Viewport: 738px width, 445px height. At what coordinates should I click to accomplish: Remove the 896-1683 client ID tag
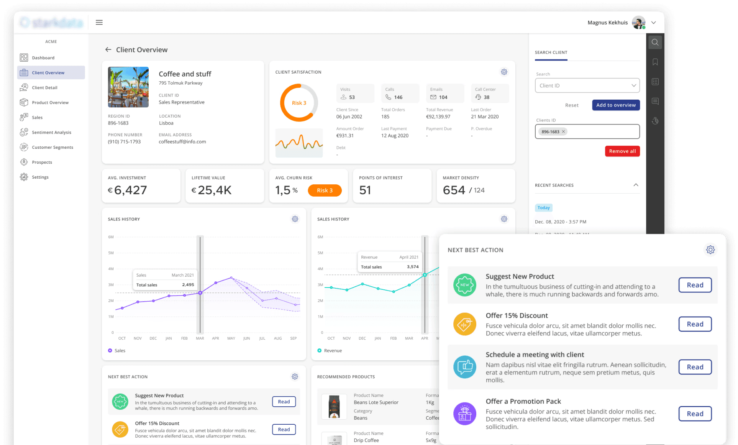[563, 131]
